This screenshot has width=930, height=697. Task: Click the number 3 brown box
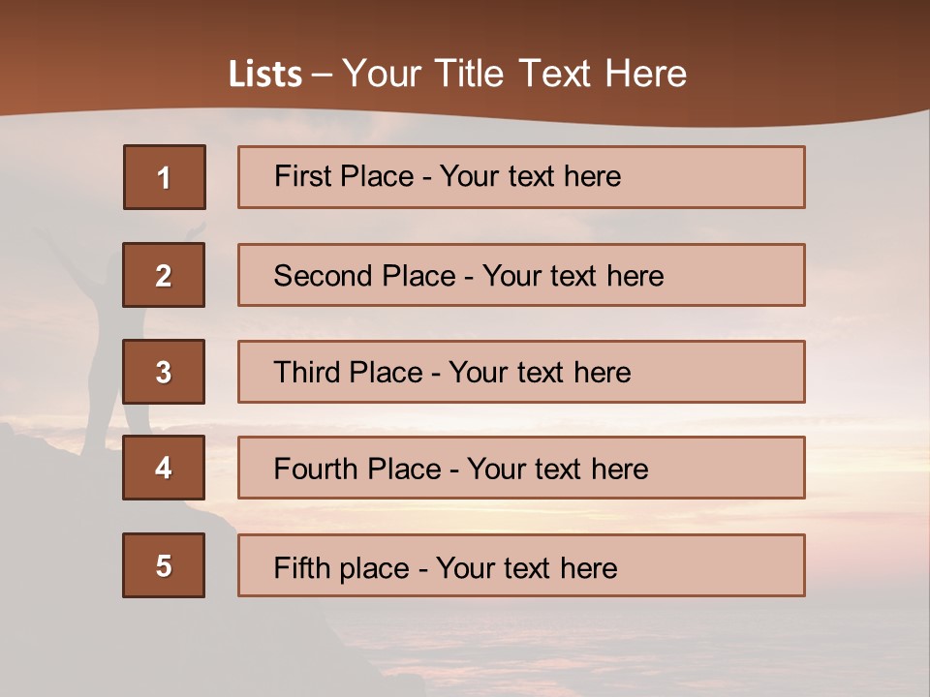164,372
